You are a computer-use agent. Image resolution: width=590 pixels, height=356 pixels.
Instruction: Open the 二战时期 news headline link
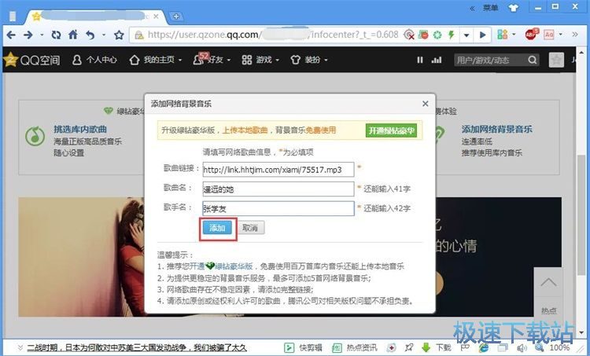pos(137,347)
